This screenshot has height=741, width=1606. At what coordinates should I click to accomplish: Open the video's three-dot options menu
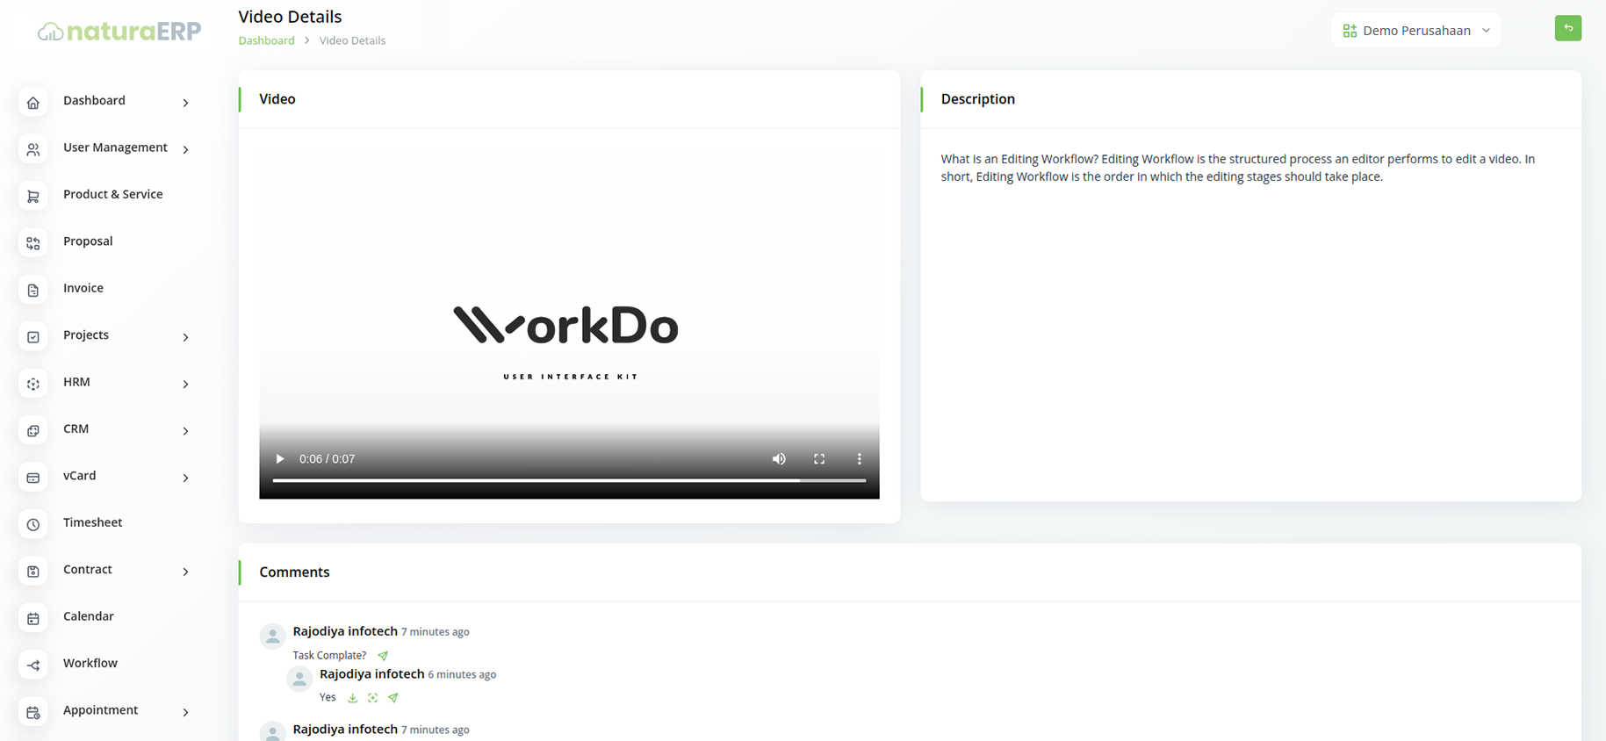(x=860, y=459)
